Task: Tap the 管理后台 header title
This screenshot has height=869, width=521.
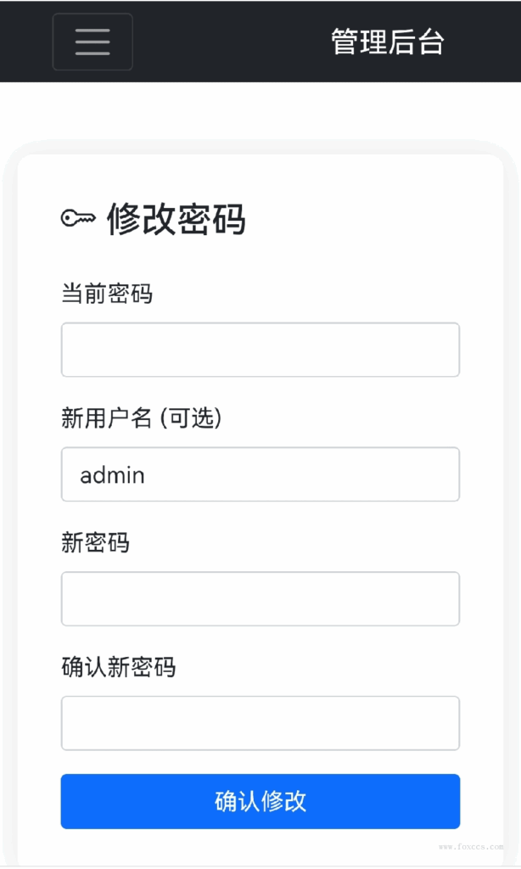Action: [x=387, y=41]
